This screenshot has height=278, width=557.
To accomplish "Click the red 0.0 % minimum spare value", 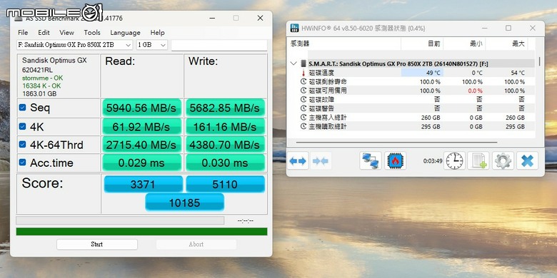I will click(x=476, y=91).
